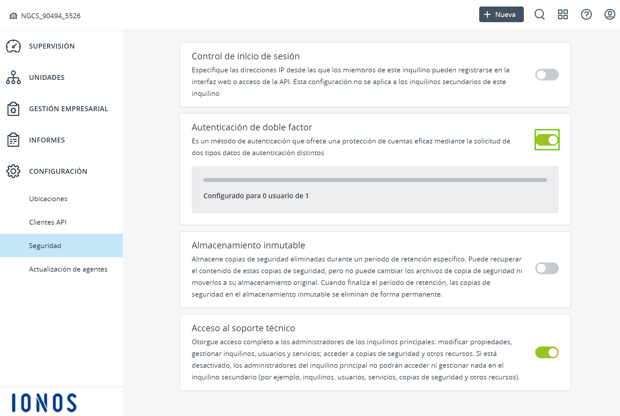
Task: Click the 'Almacenamiento inmutable' heading
Action: pos(248,245)
